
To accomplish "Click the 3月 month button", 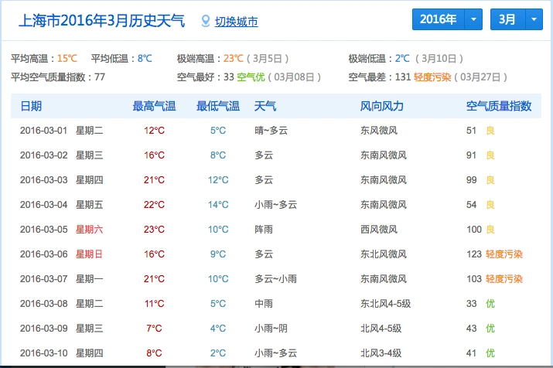I will 507,19.
